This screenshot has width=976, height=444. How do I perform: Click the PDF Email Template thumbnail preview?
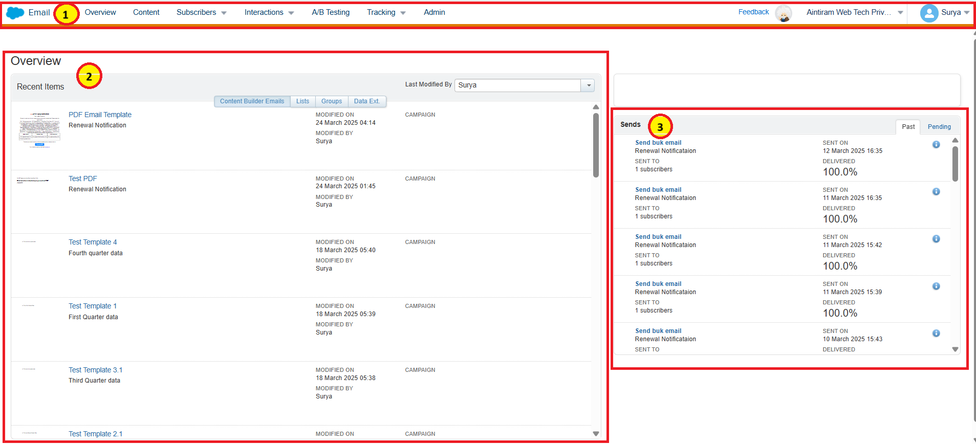(39, 129)
